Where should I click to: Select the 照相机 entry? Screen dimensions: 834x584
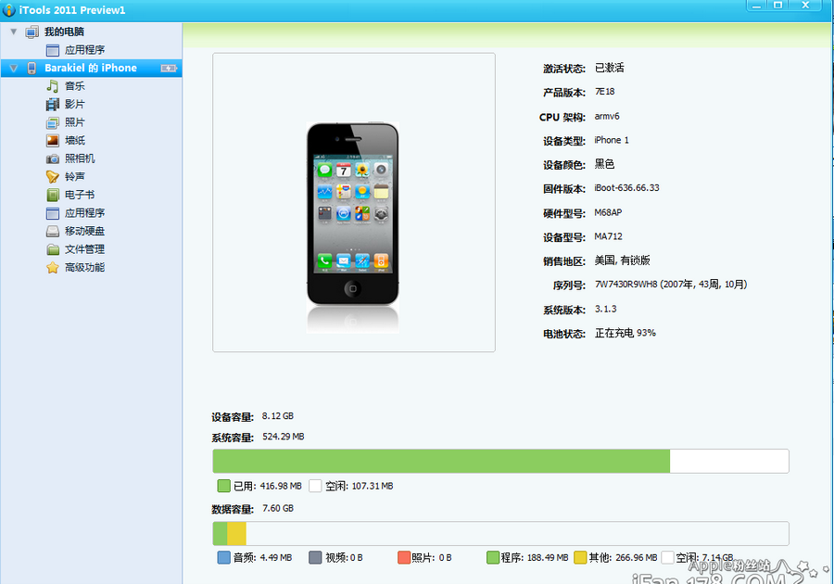tap(80, 159)
